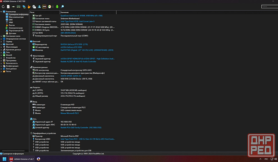Open the sensor gauge toolbar icon

point(49,7)
